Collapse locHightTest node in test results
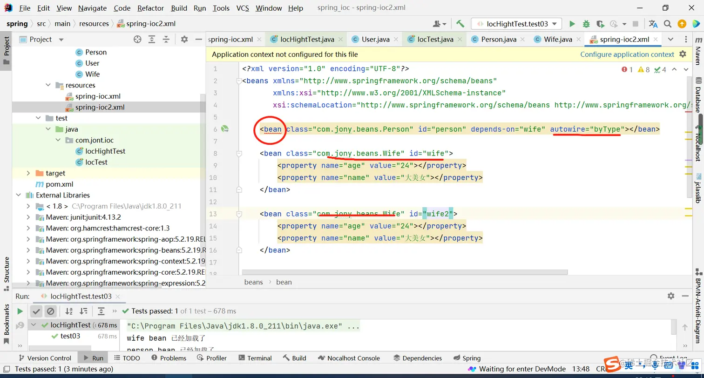 coord(34,325)
